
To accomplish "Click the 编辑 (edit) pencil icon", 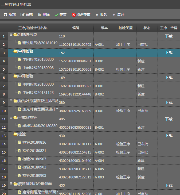I will (x=22, y=15).
